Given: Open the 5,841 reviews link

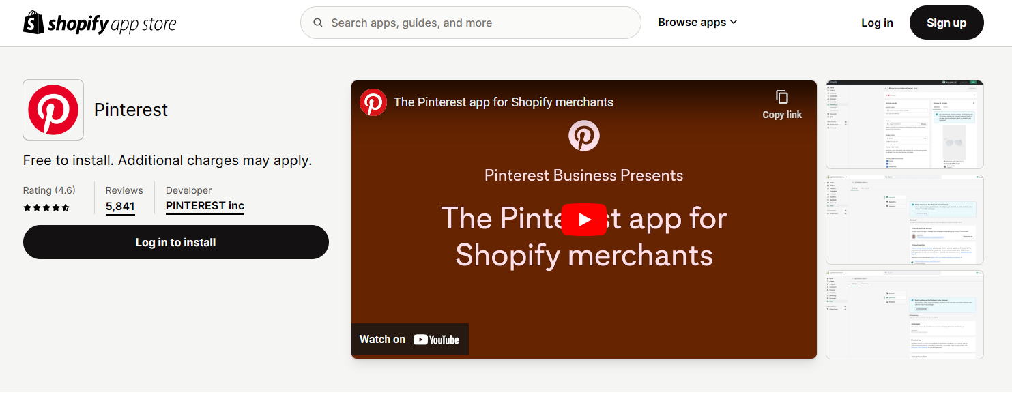Looking at the screenshot, I should coord(120,207).
